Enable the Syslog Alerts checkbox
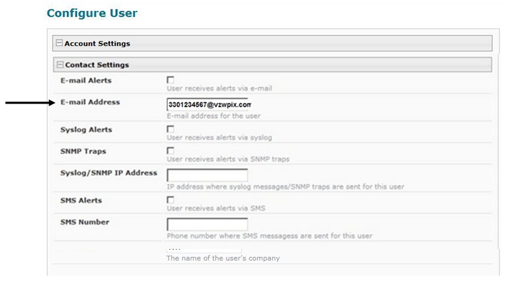This screenshot has height=297, width=513. (x=171, y=129)
